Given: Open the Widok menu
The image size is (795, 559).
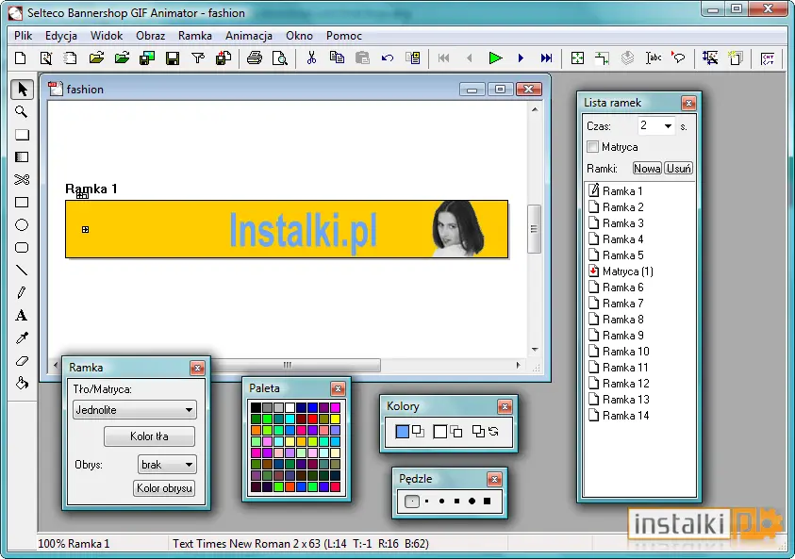Looking at the screenshot, I should [107, 36].
